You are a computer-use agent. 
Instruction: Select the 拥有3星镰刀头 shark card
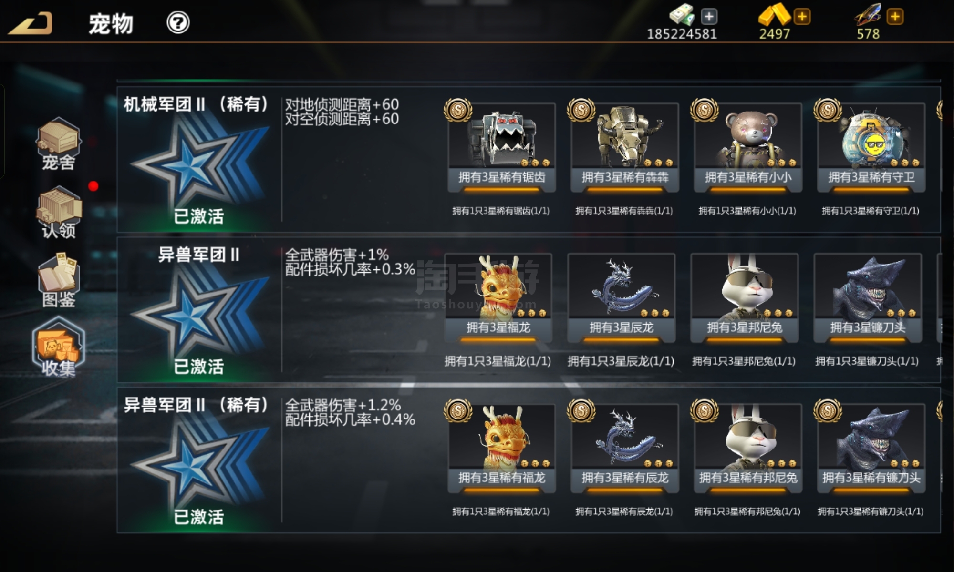point(867,298)
